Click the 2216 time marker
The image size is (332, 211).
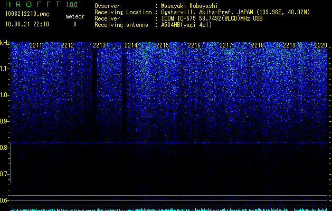pyautogui.click(x=194, y=45)
